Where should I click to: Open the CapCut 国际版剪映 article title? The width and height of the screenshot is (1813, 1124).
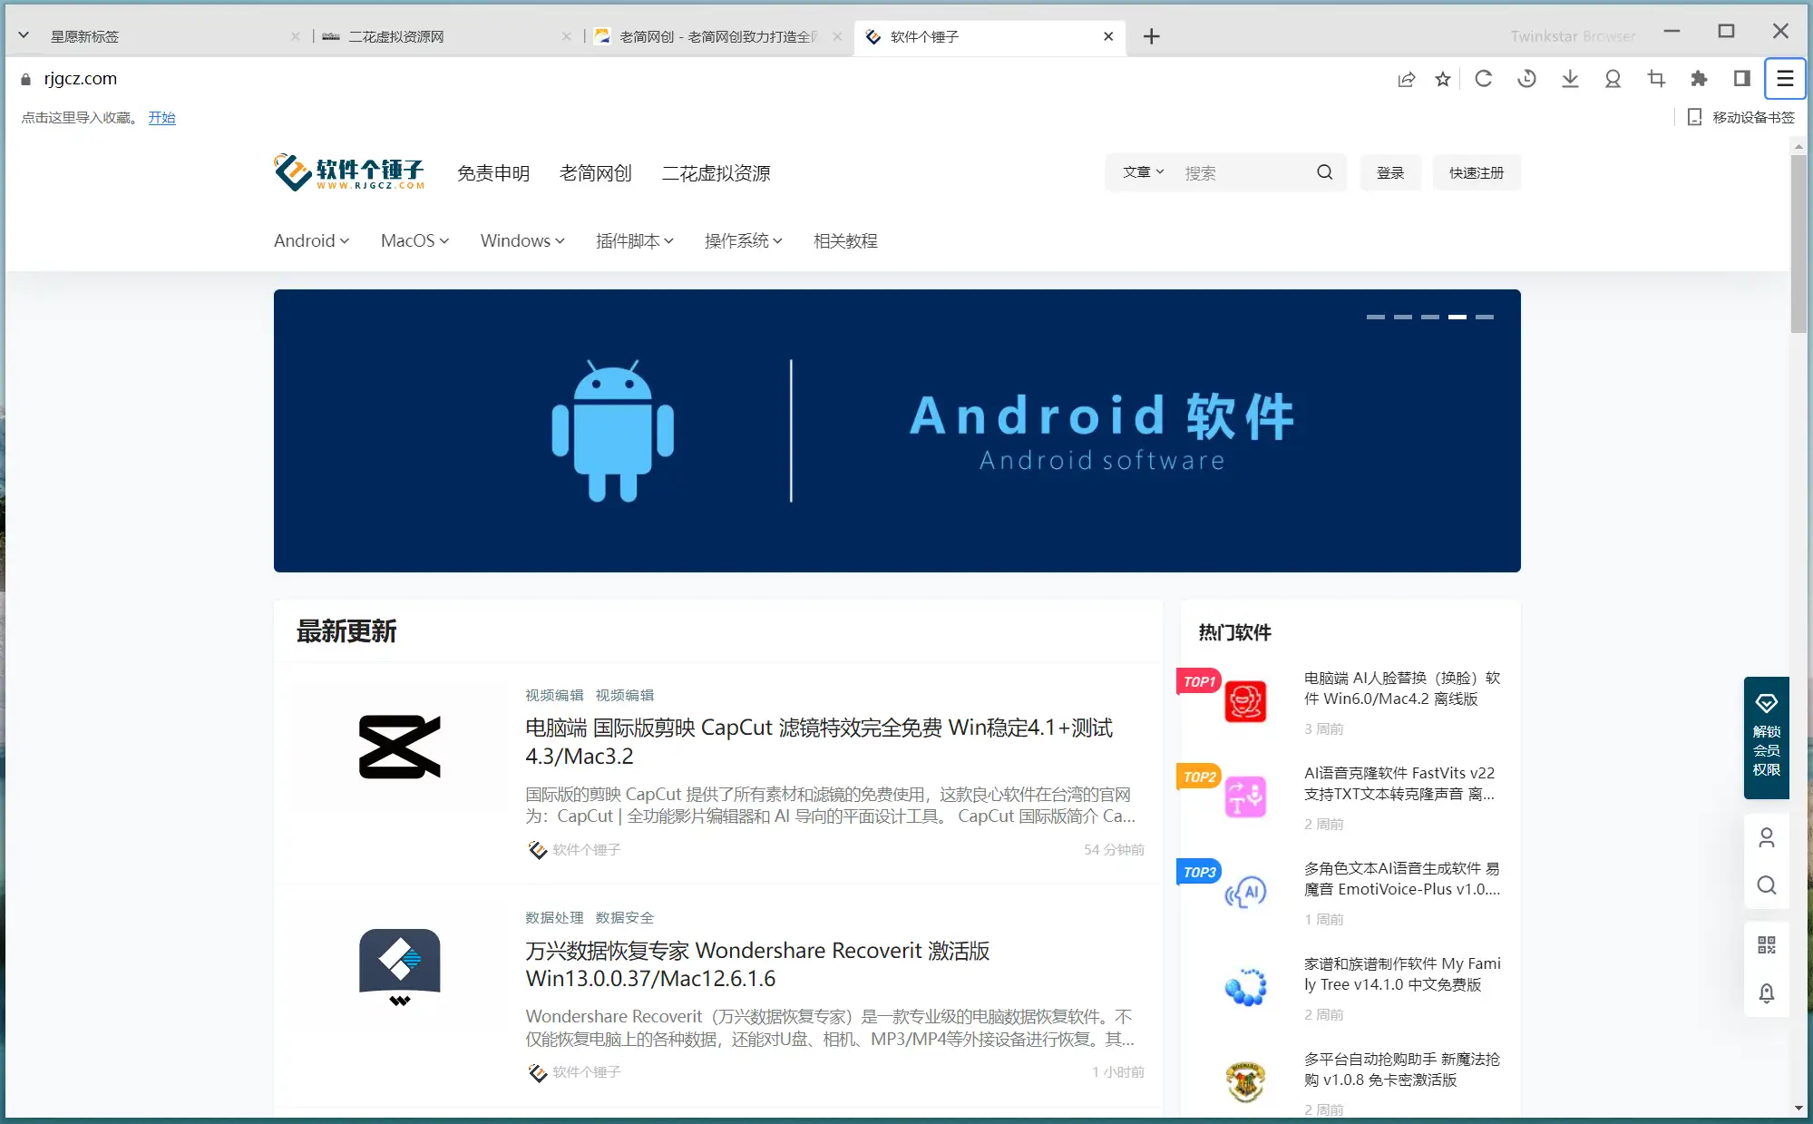818,741
